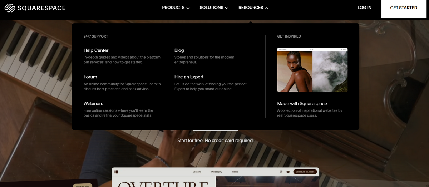This screenshot has width=429, height=187.
Task: Open the Made with Squarespace link
Action: (x=302, y=104)
